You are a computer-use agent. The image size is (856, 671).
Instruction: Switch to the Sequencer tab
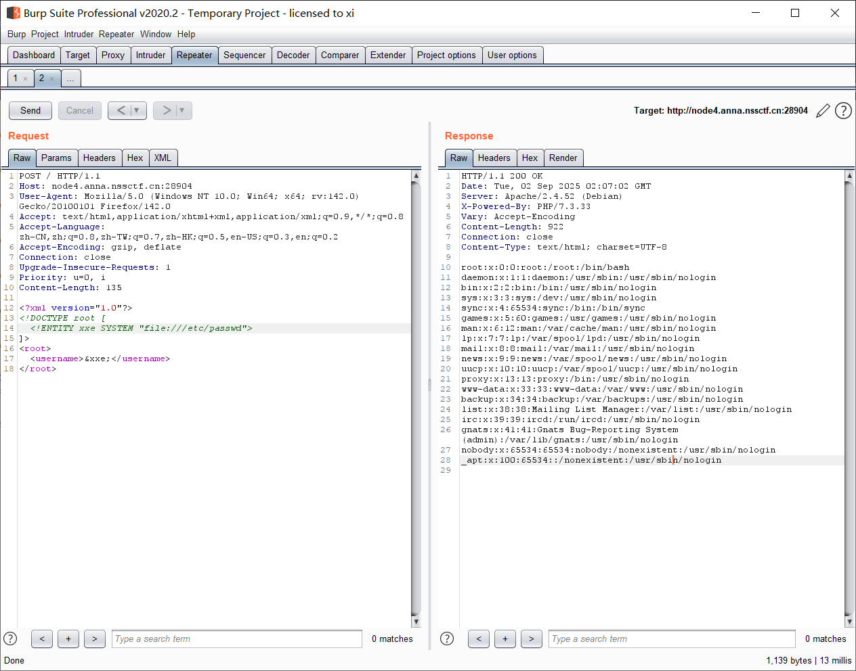click(x=244, y=55)
